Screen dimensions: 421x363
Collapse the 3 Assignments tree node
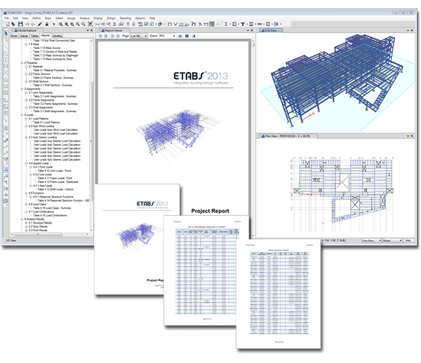pos(22,89)
